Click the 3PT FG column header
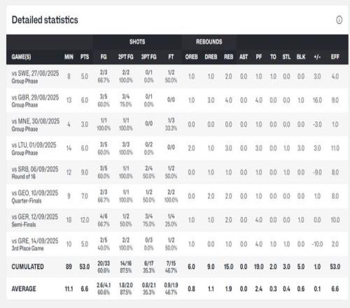Screen dimensions: 350x308 pyautogui.click(x=148, y=57)
